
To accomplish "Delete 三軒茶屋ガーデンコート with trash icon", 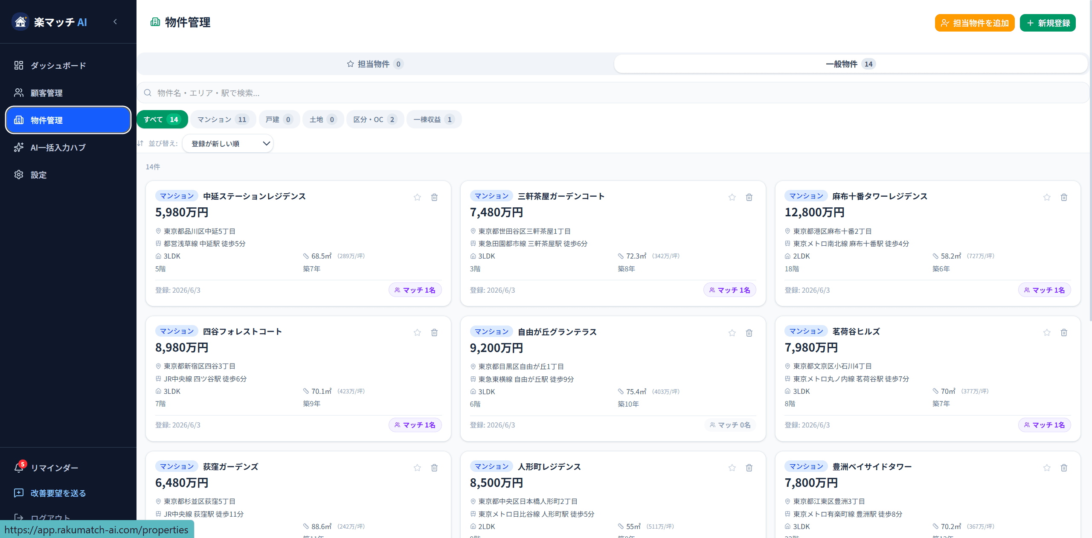I will pyautogui.click(x=749, y=197).
